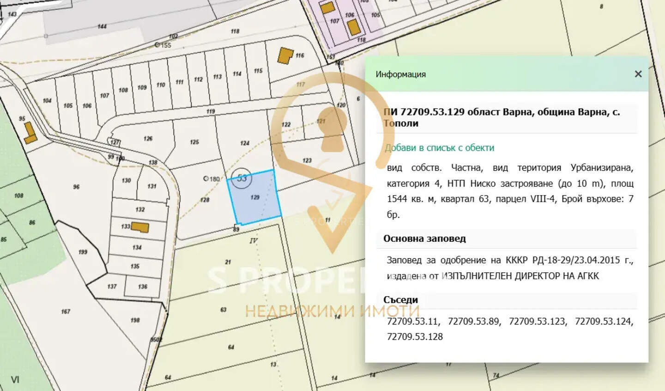Click the 'Основна заповед' section header
Screen dimensions: 665x391
pos(424,238)
